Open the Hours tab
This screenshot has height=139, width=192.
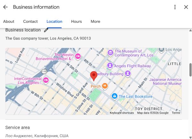click(76, 22)
